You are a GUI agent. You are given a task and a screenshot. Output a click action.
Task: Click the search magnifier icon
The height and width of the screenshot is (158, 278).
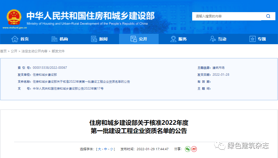pos(268,16)
